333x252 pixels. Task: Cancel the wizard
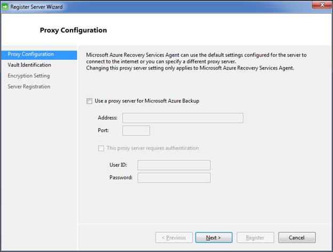coord(297,238)
